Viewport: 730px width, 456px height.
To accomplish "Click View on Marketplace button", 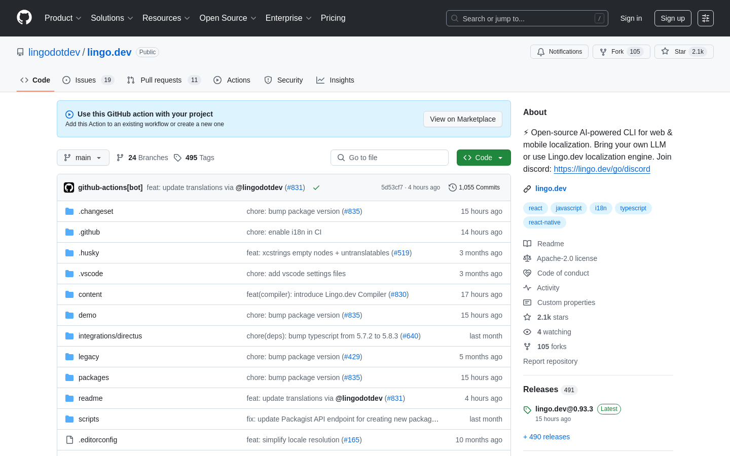I will coord(463,119).
